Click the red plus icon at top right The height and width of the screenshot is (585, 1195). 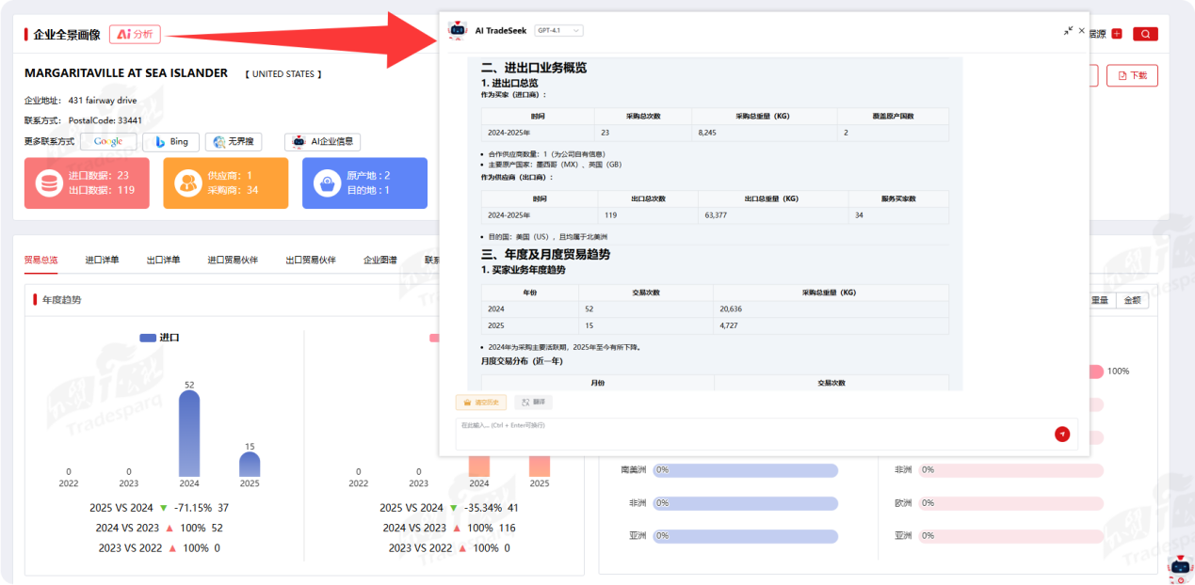(x=1117, y=34)
